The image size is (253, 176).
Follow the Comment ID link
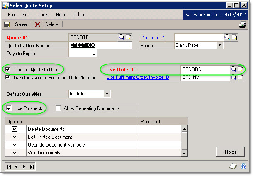(x=153, y=38)
